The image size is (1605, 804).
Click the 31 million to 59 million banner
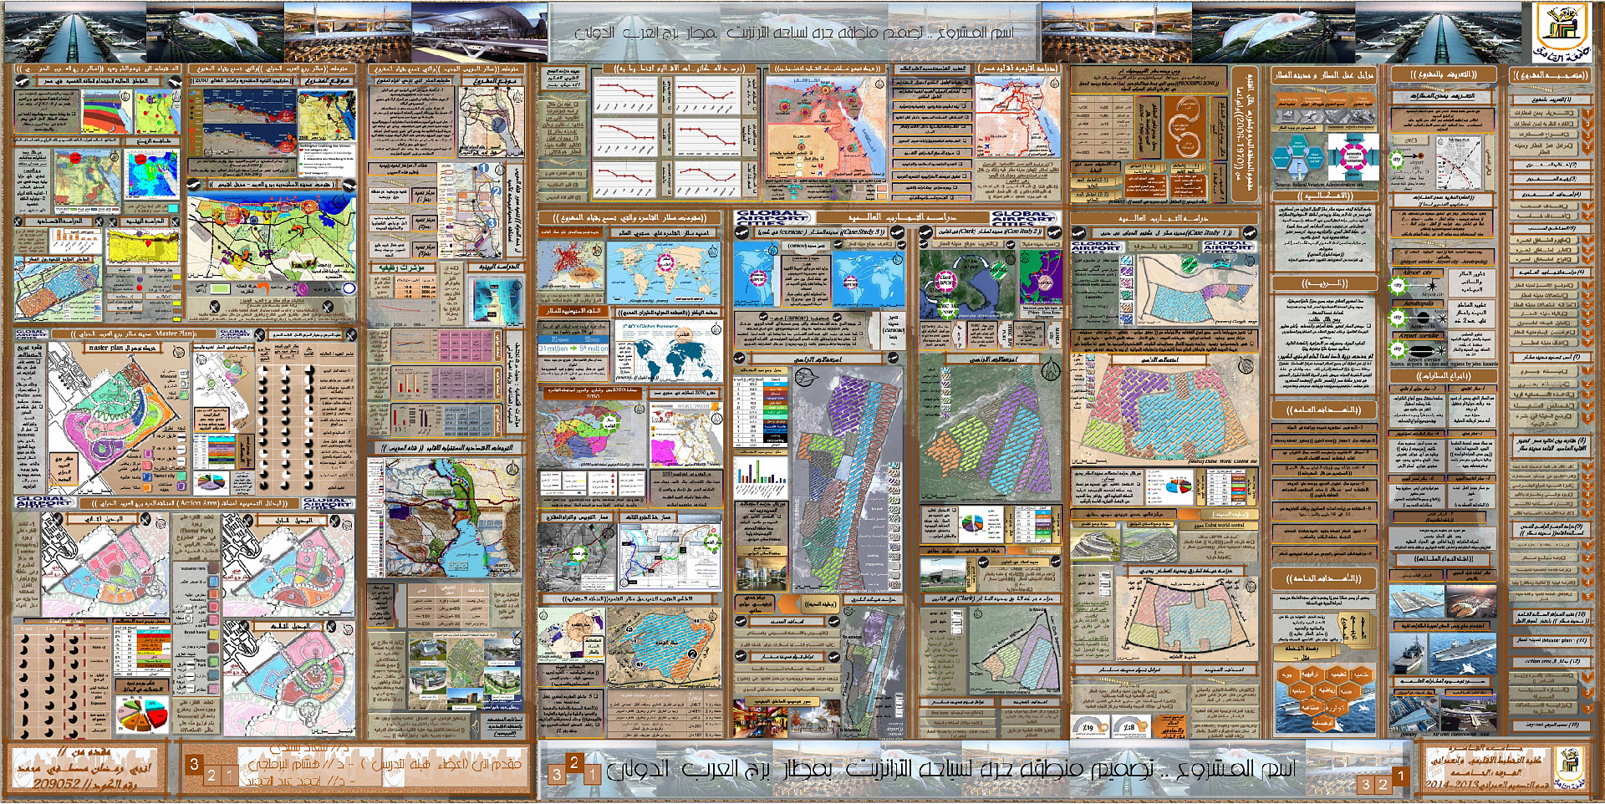tap(573, 349)
